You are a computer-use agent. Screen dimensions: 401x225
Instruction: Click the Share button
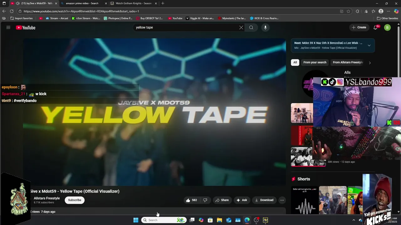(x=222, y=200)
